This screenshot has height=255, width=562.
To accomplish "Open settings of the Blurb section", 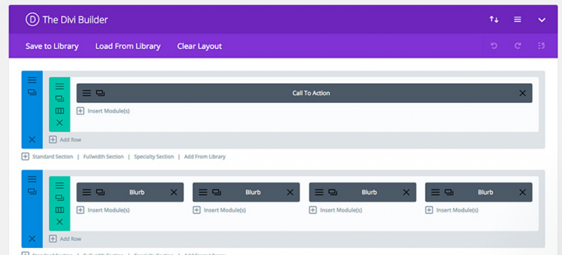I will [x=32, y=179].
